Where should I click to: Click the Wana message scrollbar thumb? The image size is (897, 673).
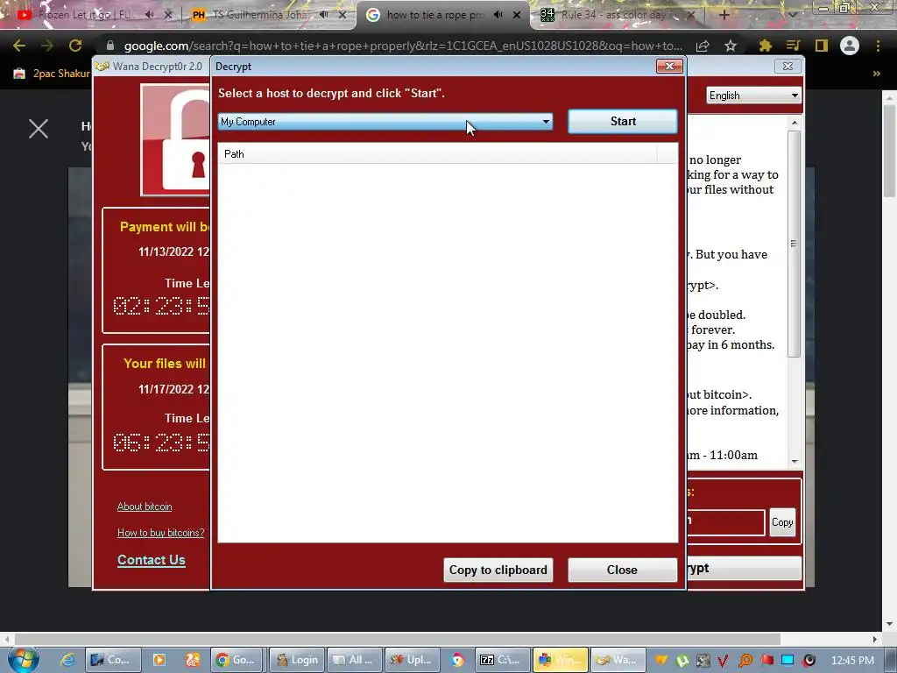tap(794, 244)
